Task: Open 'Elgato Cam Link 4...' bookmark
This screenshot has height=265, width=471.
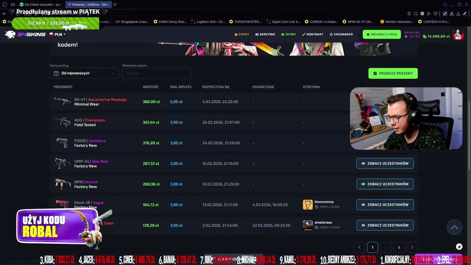Action: click(x=283, y=22)
